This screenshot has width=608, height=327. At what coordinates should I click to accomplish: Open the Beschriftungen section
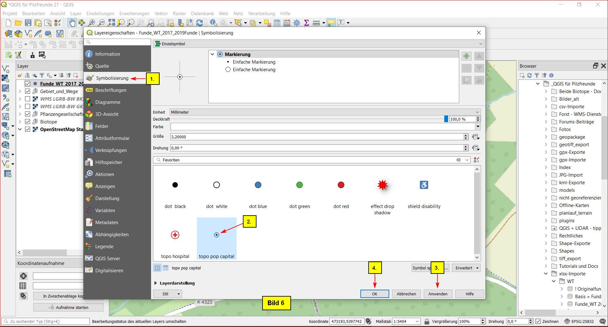click(111, 90)
